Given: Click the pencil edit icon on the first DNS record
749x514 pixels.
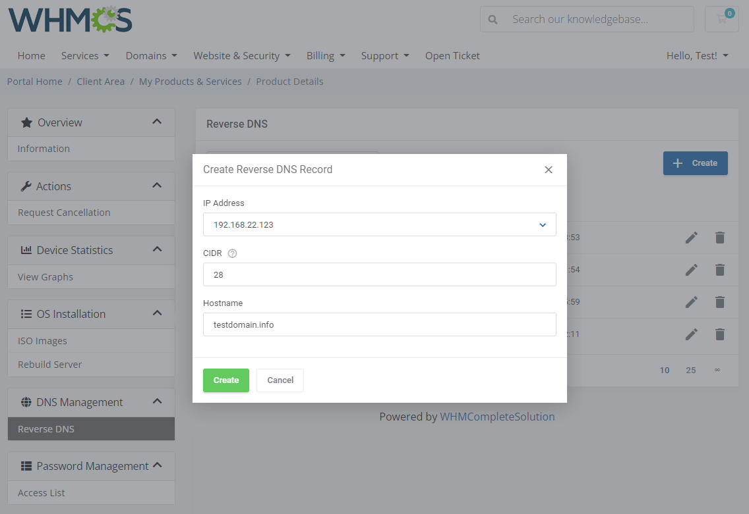Looking at the screenshot, I should (x=692, y=237).
